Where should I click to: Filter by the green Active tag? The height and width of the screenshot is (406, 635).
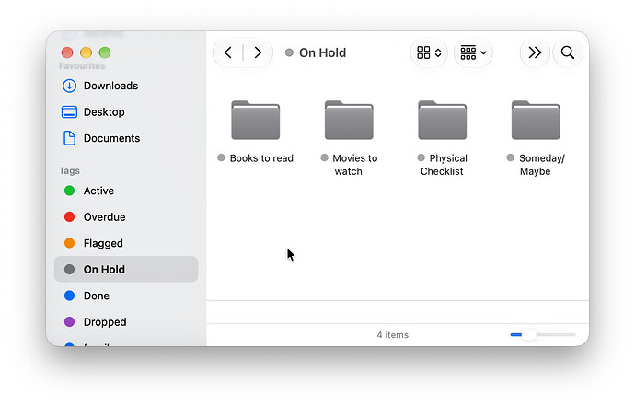tap(126, 191)
